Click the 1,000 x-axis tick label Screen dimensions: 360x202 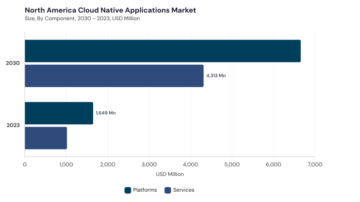pyautogui.click(x=66, y=164)
